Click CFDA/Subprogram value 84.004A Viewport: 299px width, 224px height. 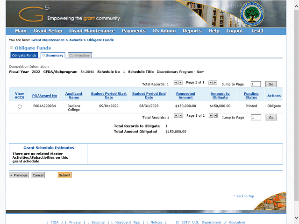pyautogui.click(x=87, y=72)
